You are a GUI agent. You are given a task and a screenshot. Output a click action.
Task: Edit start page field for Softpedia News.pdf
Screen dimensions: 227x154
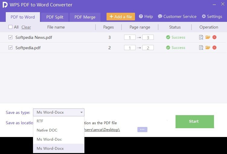[x=130, y=37]
